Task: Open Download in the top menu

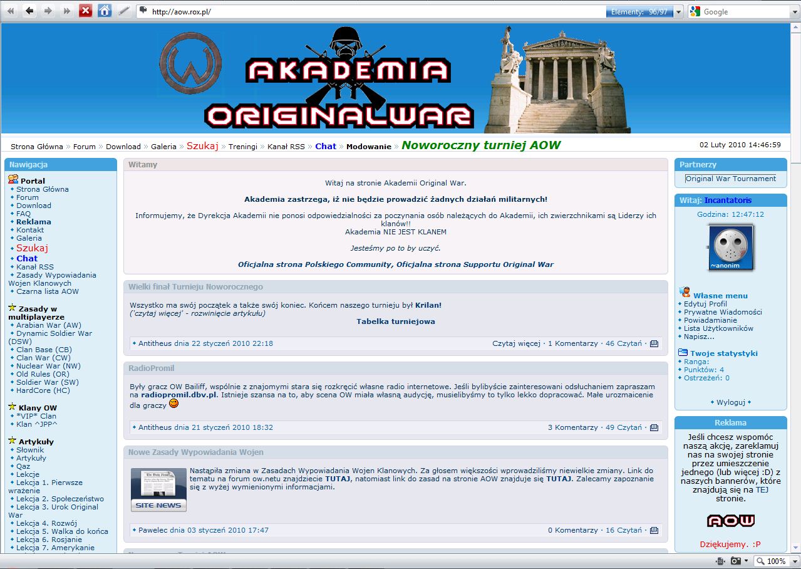Action: pyautogui.click(x=123, y=146)
